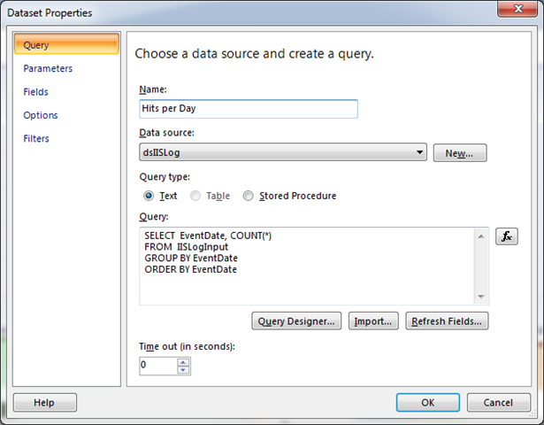Expand the Data source dropdown arrow
This screenshot has height=425, width=544.
click(x=419, y=152)
